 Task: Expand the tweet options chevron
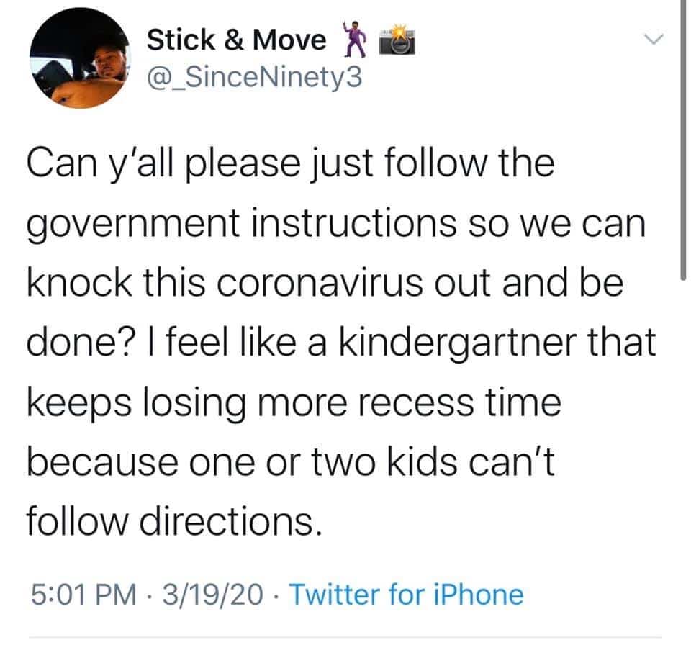click(653, 40)
